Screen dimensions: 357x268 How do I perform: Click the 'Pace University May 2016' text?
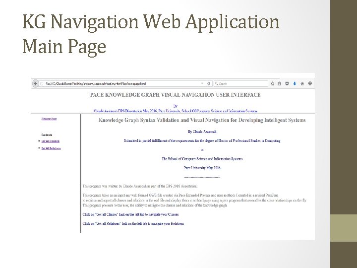pos(202,168)
